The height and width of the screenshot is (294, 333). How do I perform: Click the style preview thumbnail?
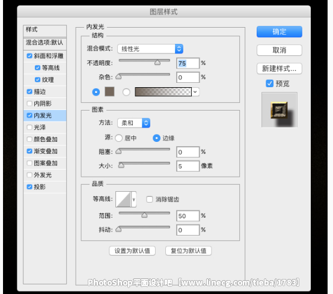pyautogui.click(x=280, y=110)
